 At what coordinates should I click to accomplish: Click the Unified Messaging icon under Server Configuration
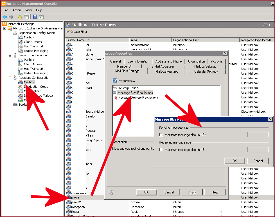[x=21, y=73]
